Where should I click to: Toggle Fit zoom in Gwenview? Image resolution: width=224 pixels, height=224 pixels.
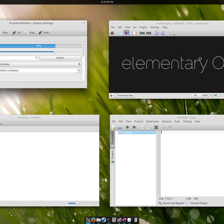(x=195, y=95)
